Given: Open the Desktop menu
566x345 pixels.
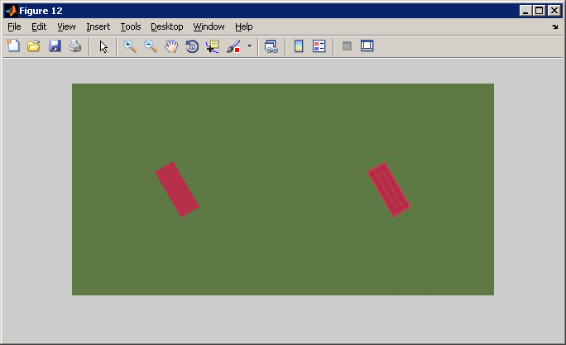Looking at the screenshot, I should point(167,26).
